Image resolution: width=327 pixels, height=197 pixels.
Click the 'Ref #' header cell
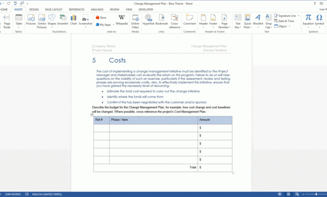point(101,120)
